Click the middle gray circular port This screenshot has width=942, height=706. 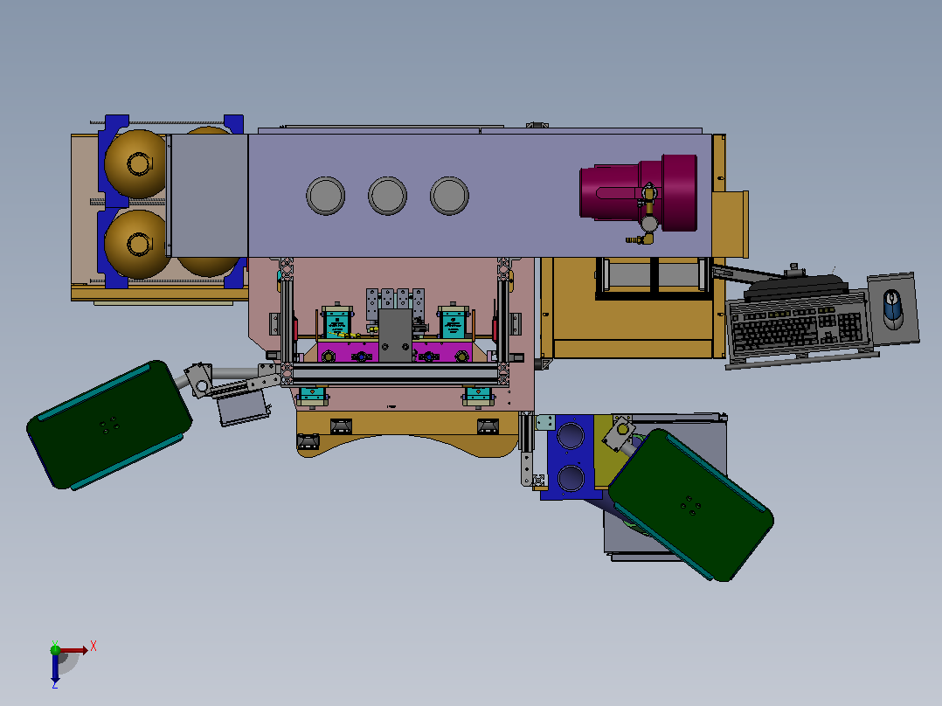387,196
